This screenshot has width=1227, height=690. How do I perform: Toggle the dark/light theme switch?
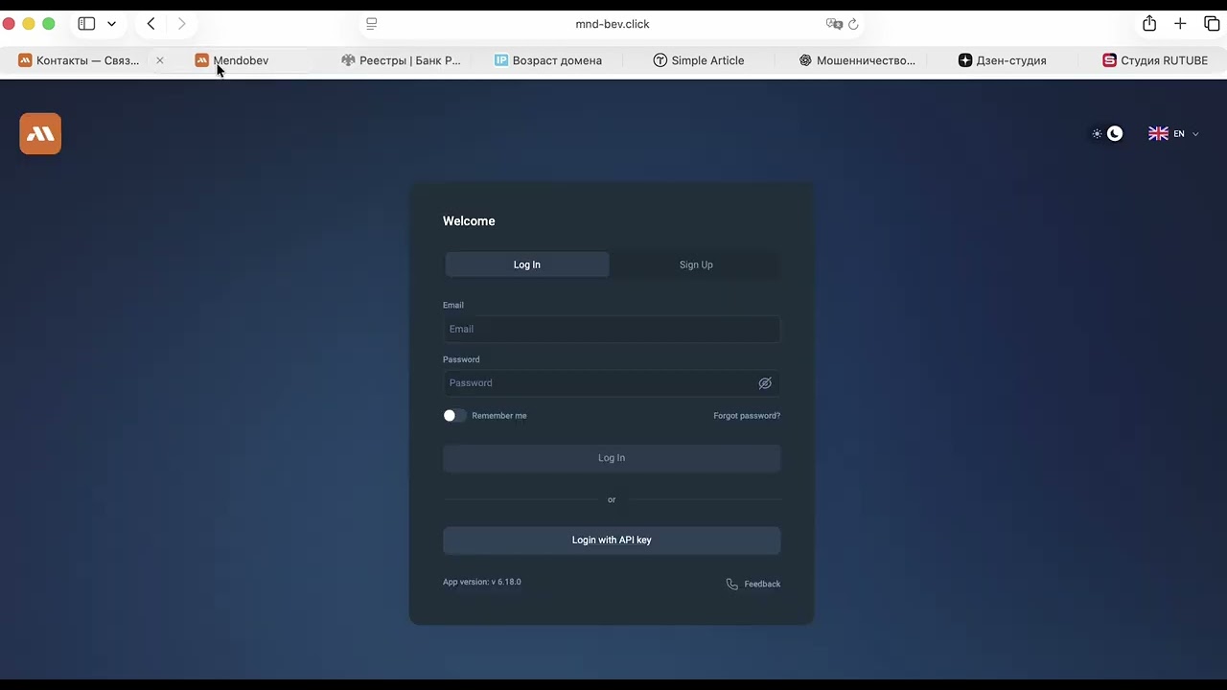point(1107,134)
